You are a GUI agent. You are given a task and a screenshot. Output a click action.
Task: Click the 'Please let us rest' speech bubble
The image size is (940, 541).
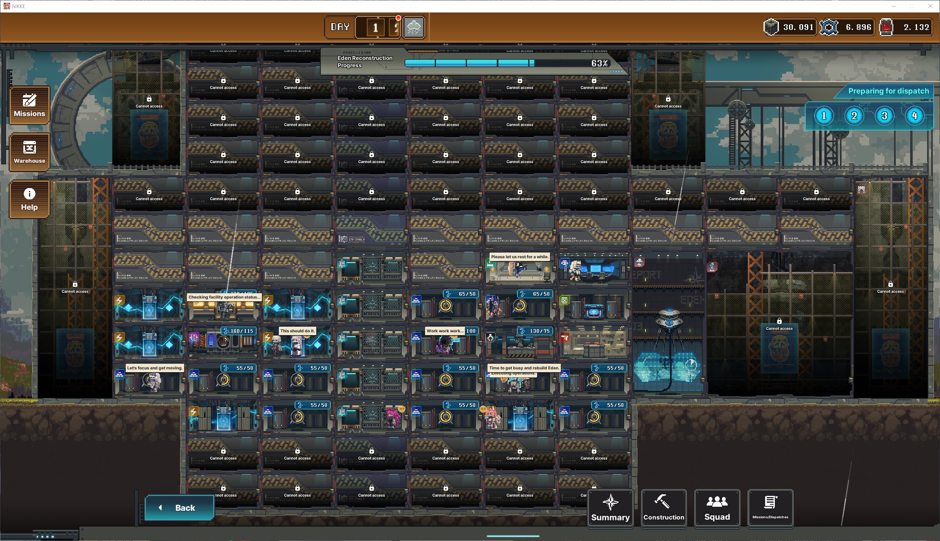[519, 257]
